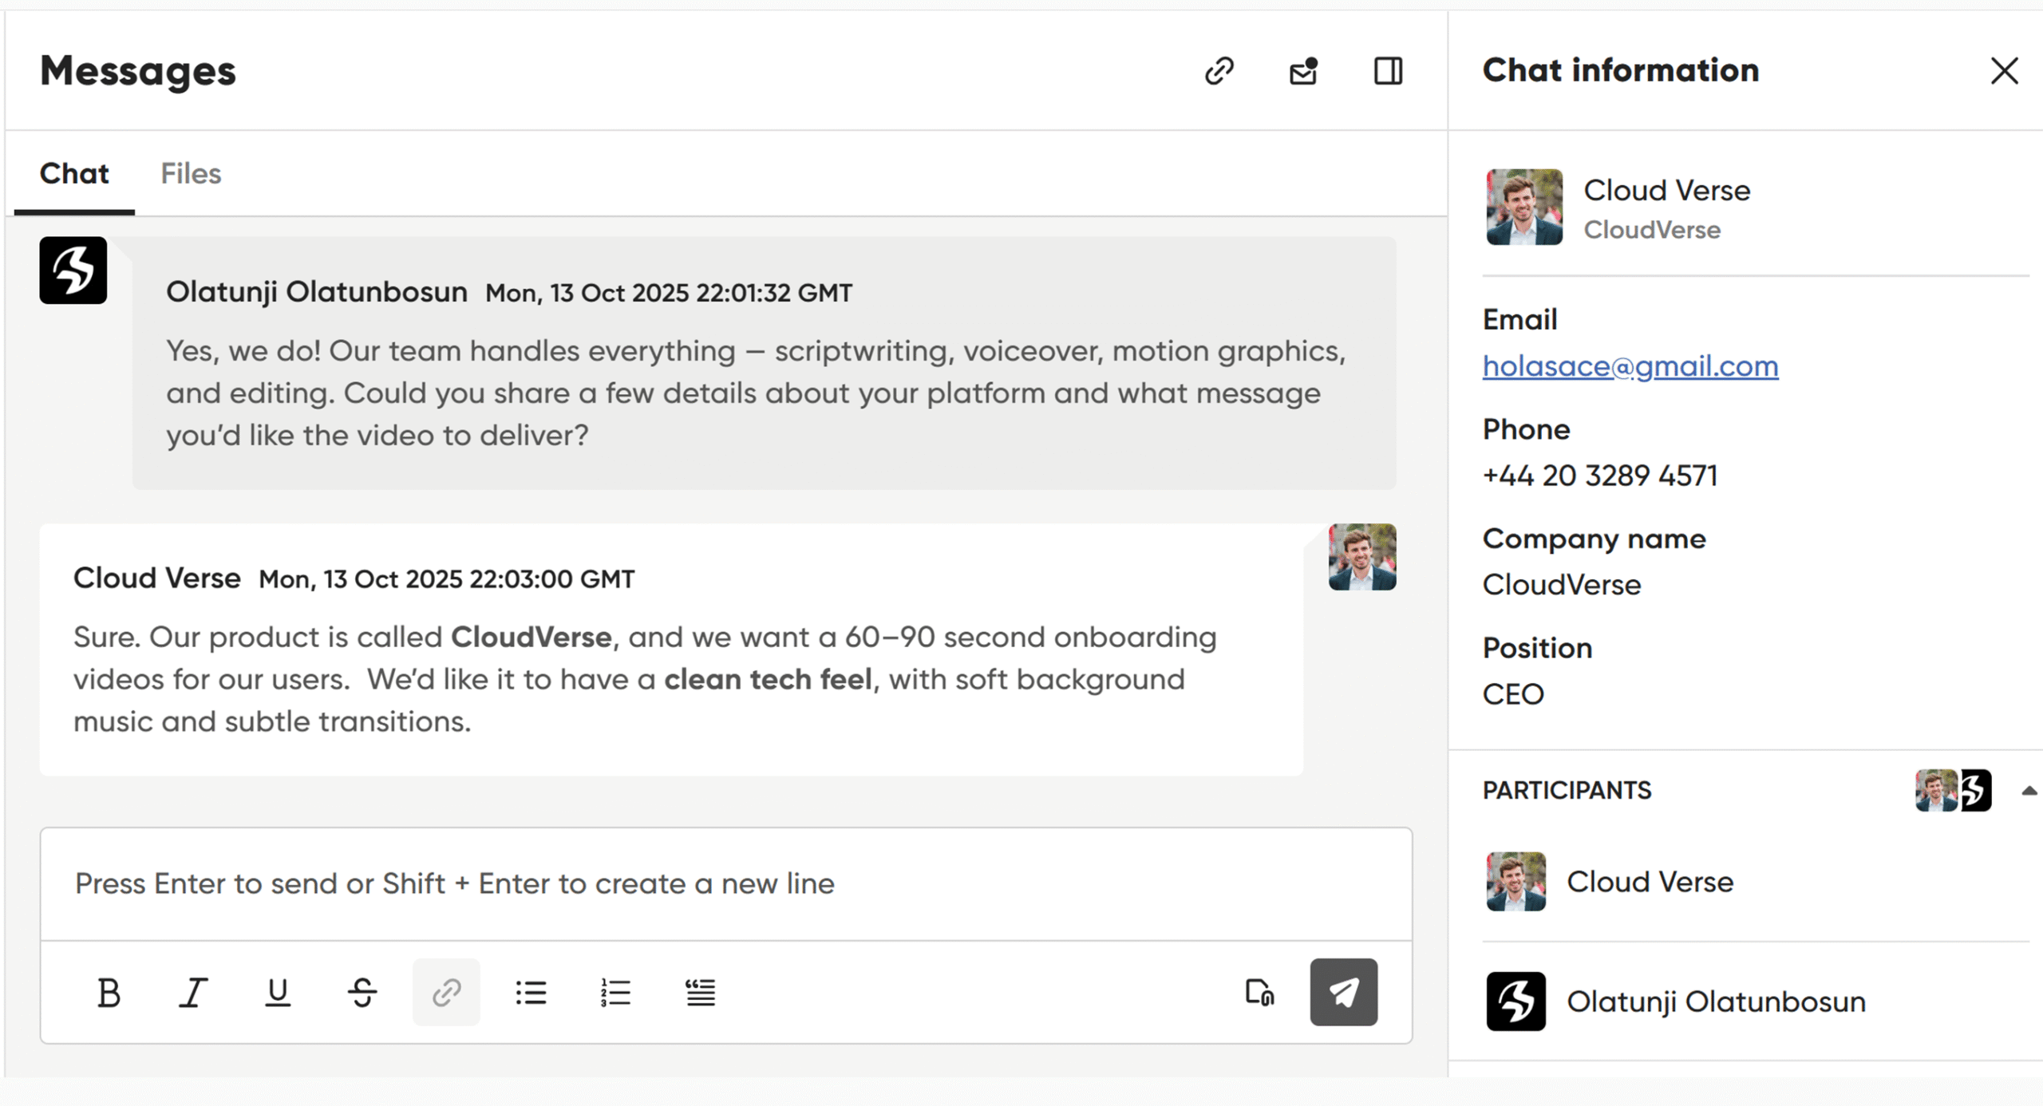Open the holasace@gmail.com email link
Image resolution: width=2043 pixels, height=1106 pixels.
(1630, 366)
